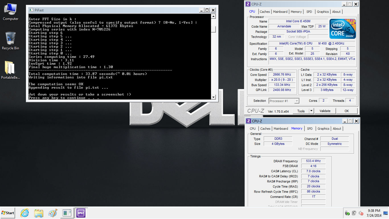Open the PortableBe... folder on desktop

(x=11, y=70)
